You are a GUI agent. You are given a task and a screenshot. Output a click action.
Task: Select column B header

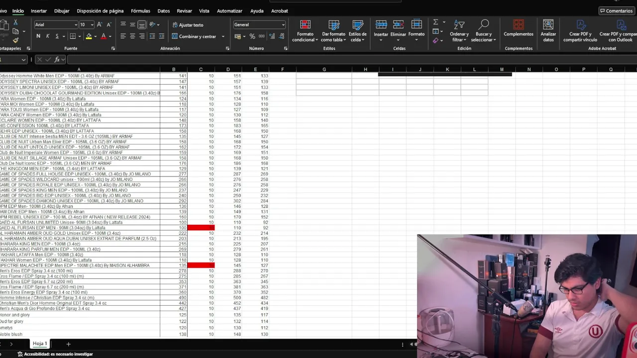coord(174,70)
